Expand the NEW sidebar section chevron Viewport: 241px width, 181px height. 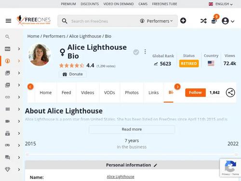[19, 49]
